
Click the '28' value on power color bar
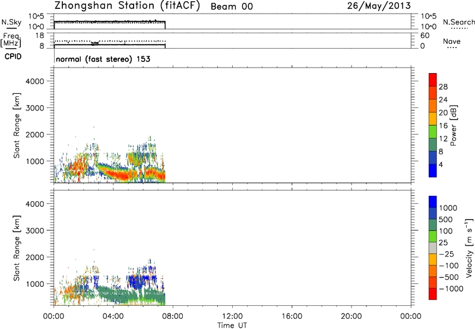click(x=443, y=87)
